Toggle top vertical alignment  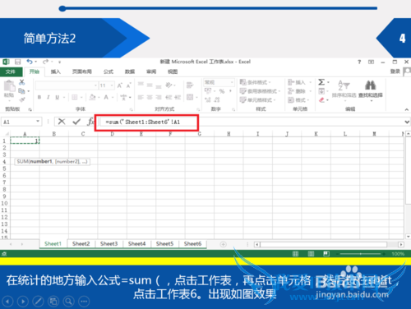141,84
